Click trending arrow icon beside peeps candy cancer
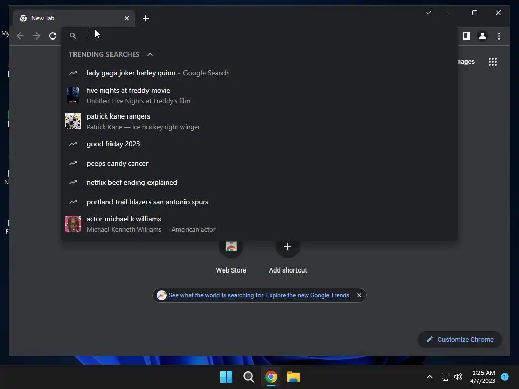The image size is (519, 389). tap(73, 163)
